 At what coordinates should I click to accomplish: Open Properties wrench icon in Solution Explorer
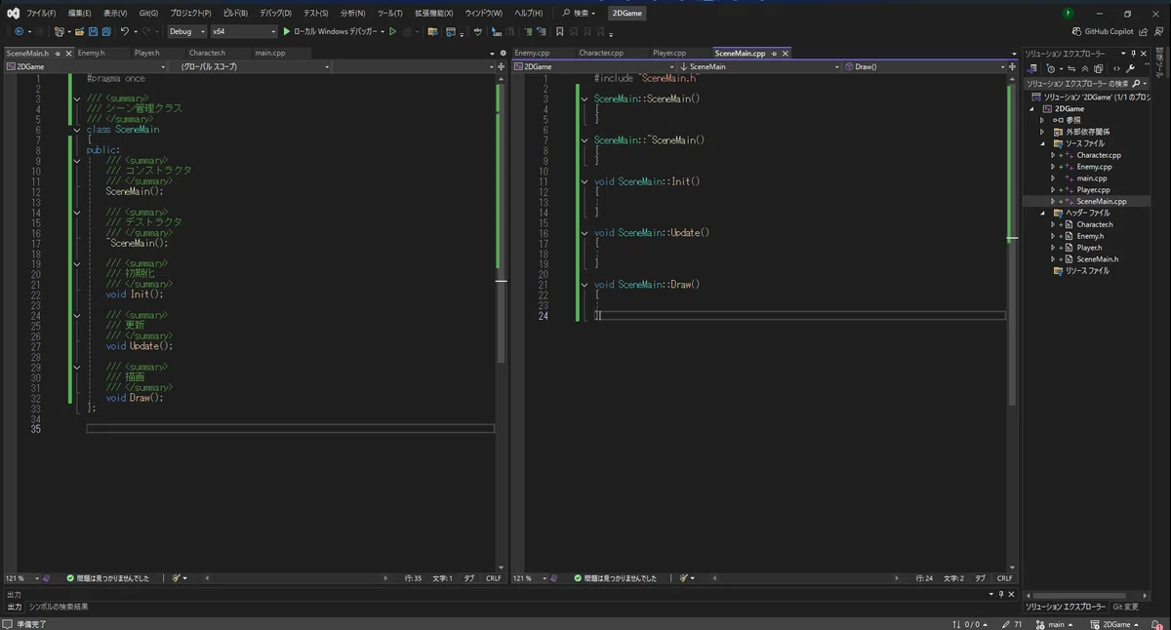pos(1130,68)
